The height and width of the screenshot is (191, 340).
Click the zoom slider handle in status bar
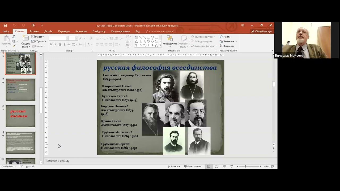(x=245, y=167)
